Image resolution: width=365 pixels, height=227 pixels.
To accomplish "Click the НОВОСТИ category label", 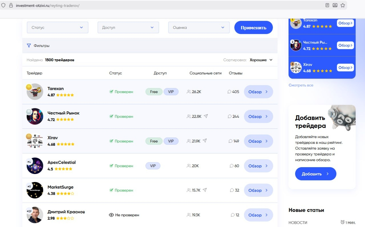I will [298, 222].
